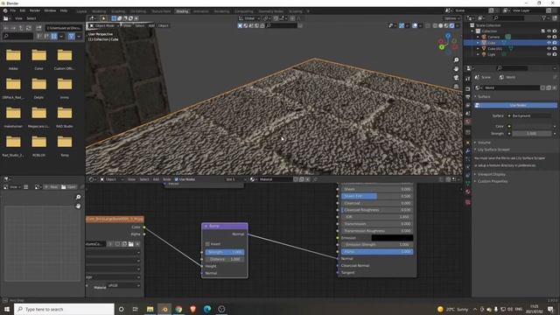Click the Bump node Strength slider

[225, 252]
